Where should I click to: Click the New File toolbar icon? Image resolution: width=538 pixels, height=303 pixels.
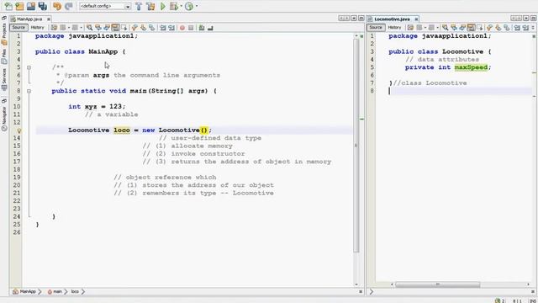8,6
